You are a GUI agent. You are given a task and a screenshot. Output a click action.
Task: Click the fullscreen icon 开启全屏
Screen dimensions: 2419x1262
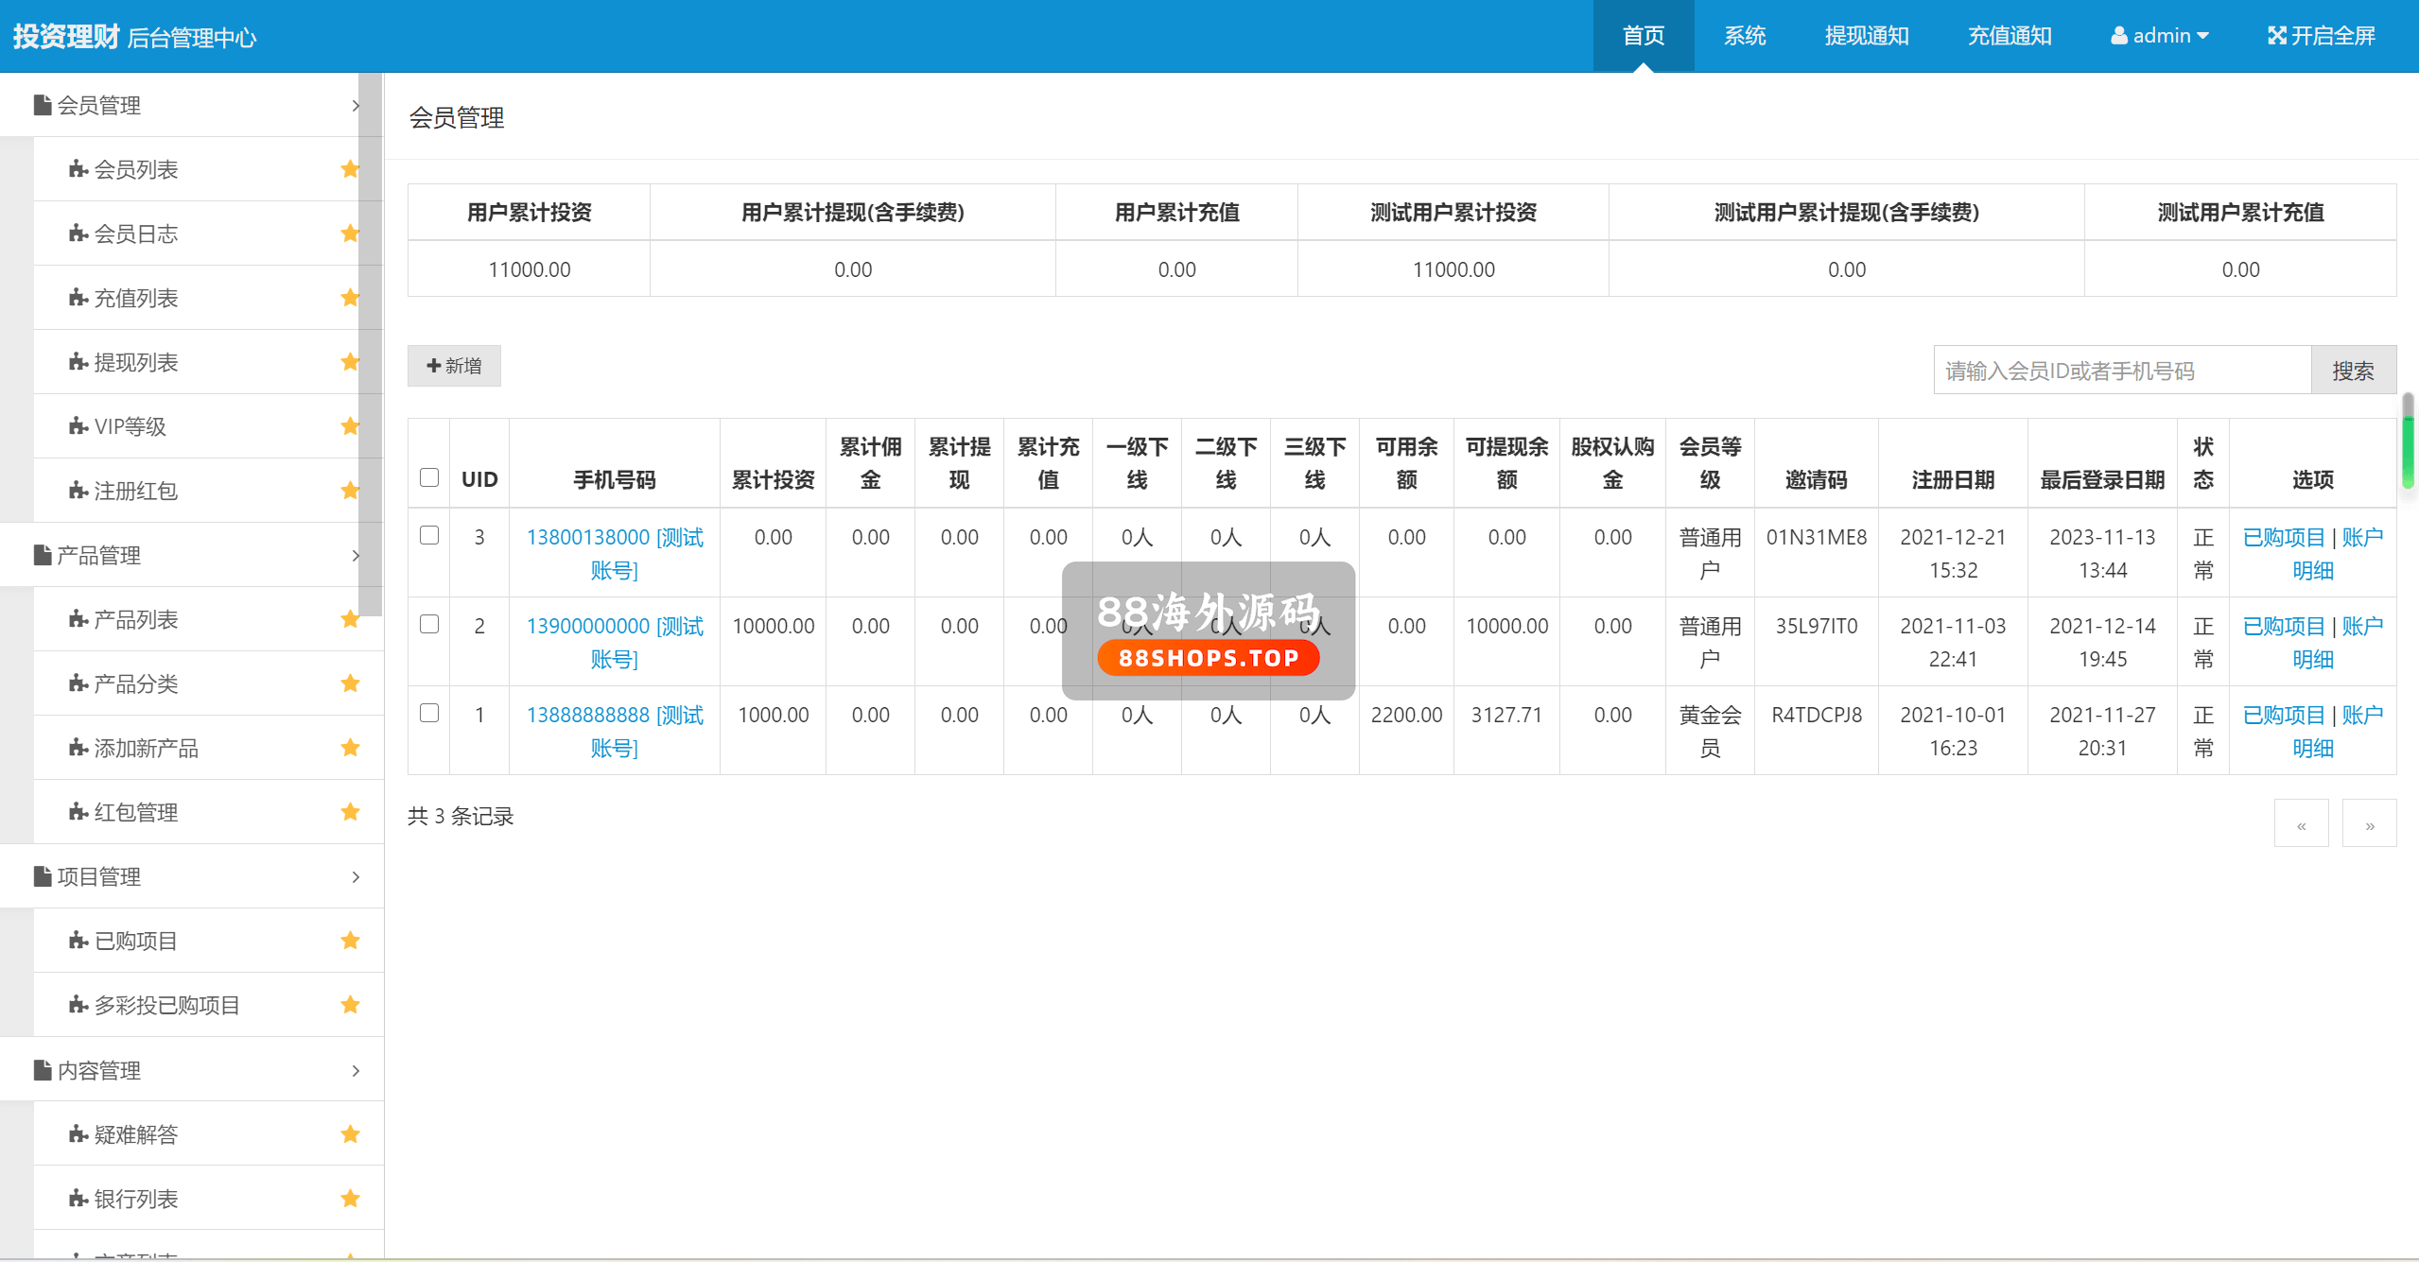(x=2276, y=36)
